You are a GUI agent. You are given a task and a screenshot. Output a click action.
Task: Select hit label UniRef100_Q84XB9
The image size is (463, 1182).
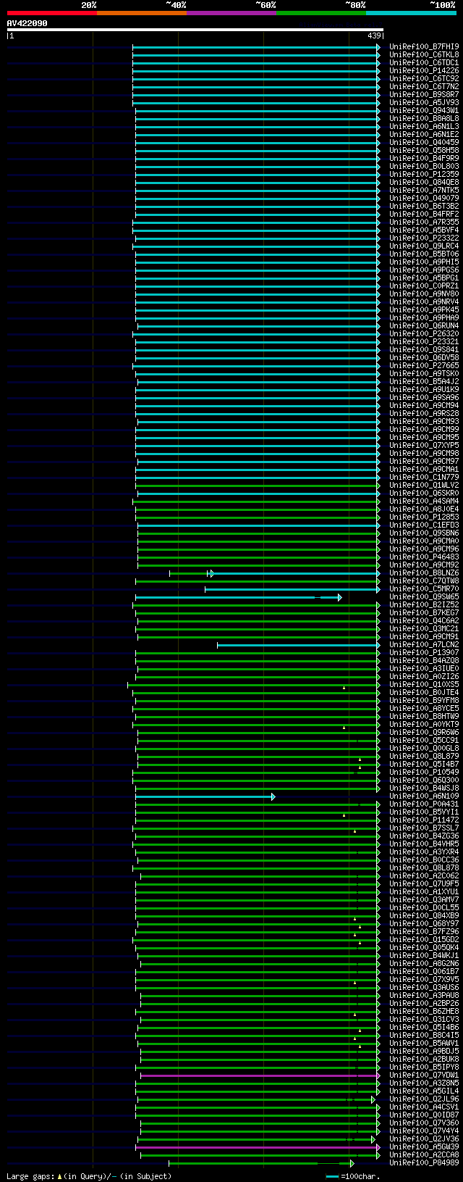(x=424, y=916)
